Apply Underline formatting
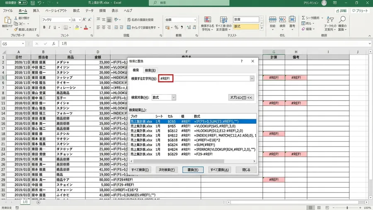The height and width of the screenshot is (210, 373). 55,27
